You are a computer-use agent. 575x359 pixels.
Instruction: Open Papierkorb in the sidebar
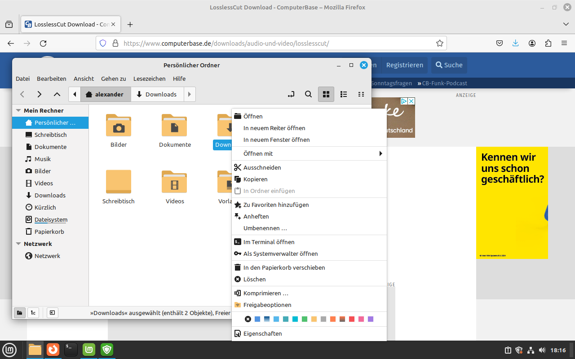(50, 232)
